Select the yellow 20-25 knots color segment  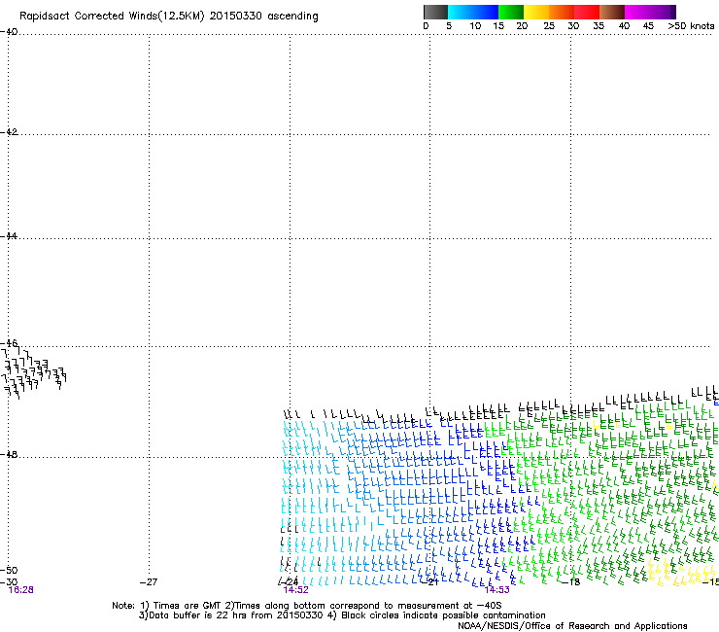pyautogui.click(x=536, y=12)
